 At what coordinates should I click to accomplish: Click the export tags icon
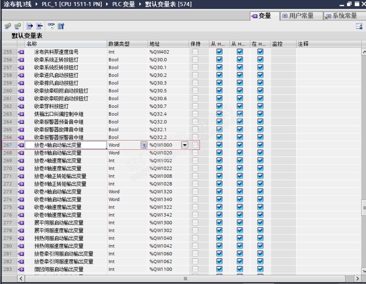coord(29,26)
